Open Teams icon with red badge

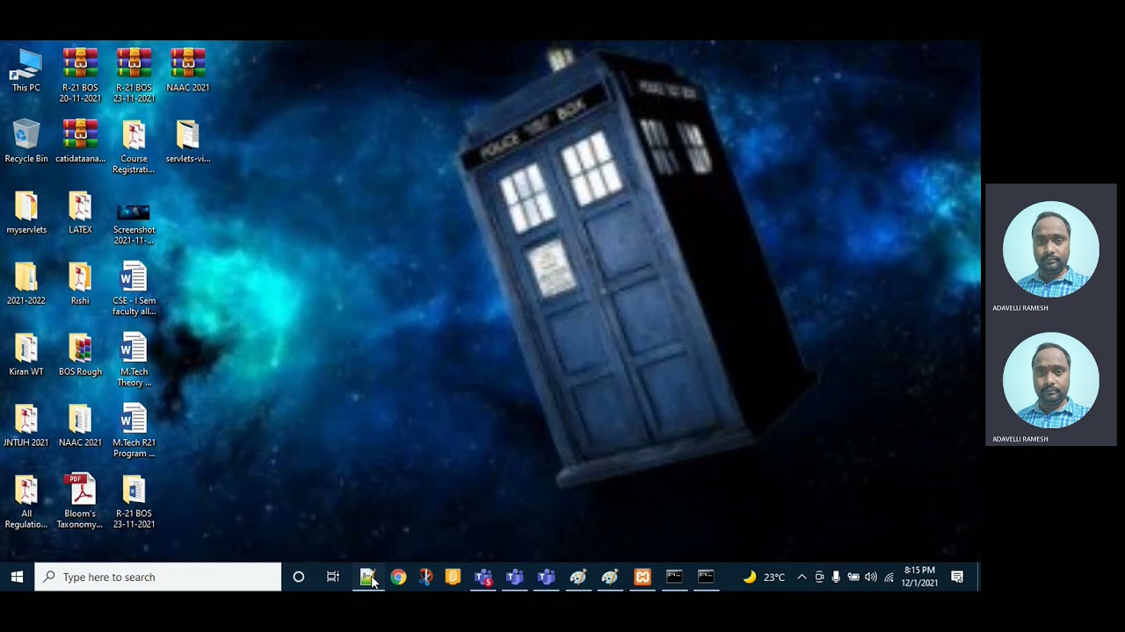[483, 577]
